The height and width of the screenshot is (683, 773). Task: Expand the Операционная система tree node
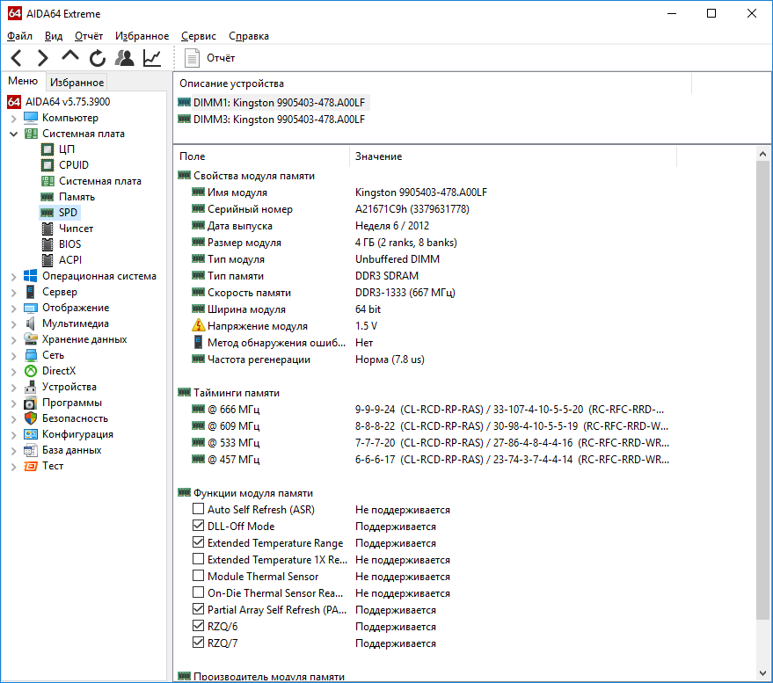[x=14, y=277]
